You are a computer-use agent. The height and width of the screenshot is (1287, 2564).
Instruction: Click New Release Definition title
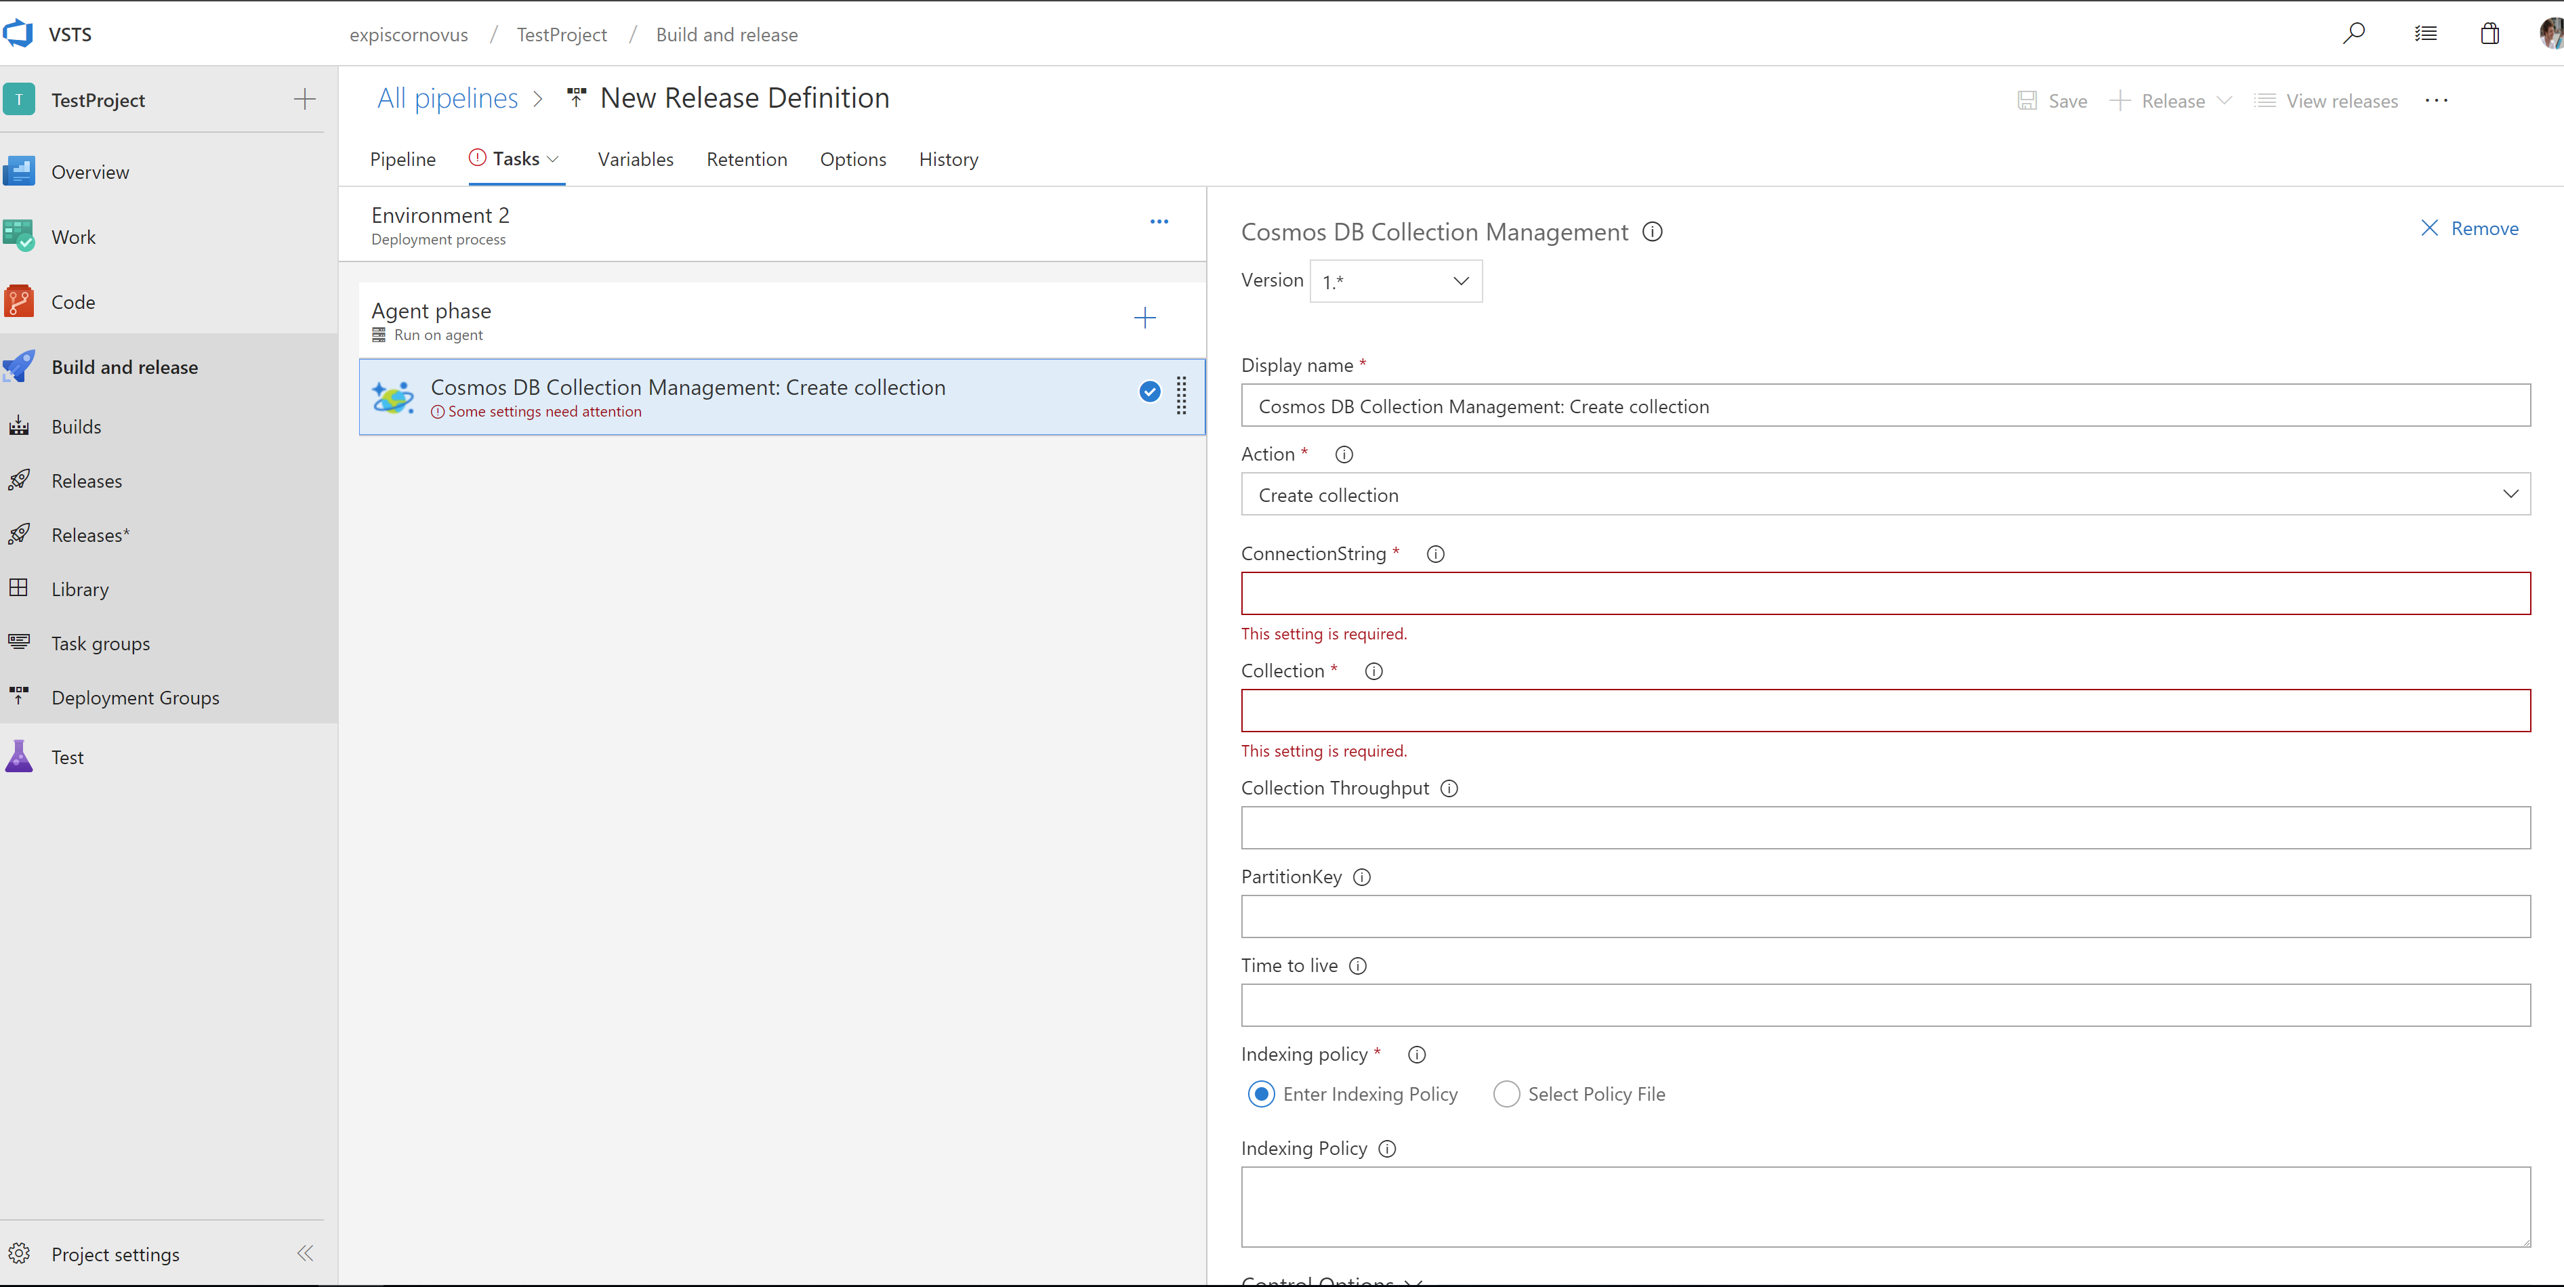[745, 98]
